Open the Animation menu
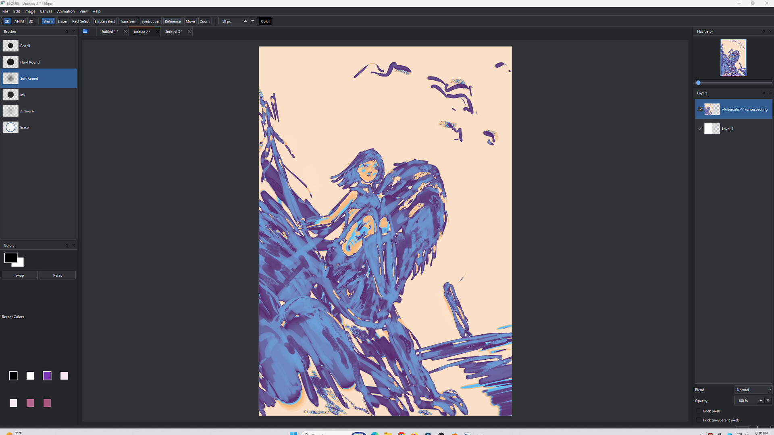774x435 pixels. point(66,11)
